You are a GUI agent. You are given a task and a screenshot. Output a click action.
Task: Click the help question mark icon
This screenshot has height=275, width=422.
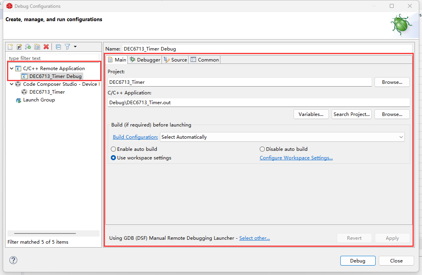pos(13,261)
